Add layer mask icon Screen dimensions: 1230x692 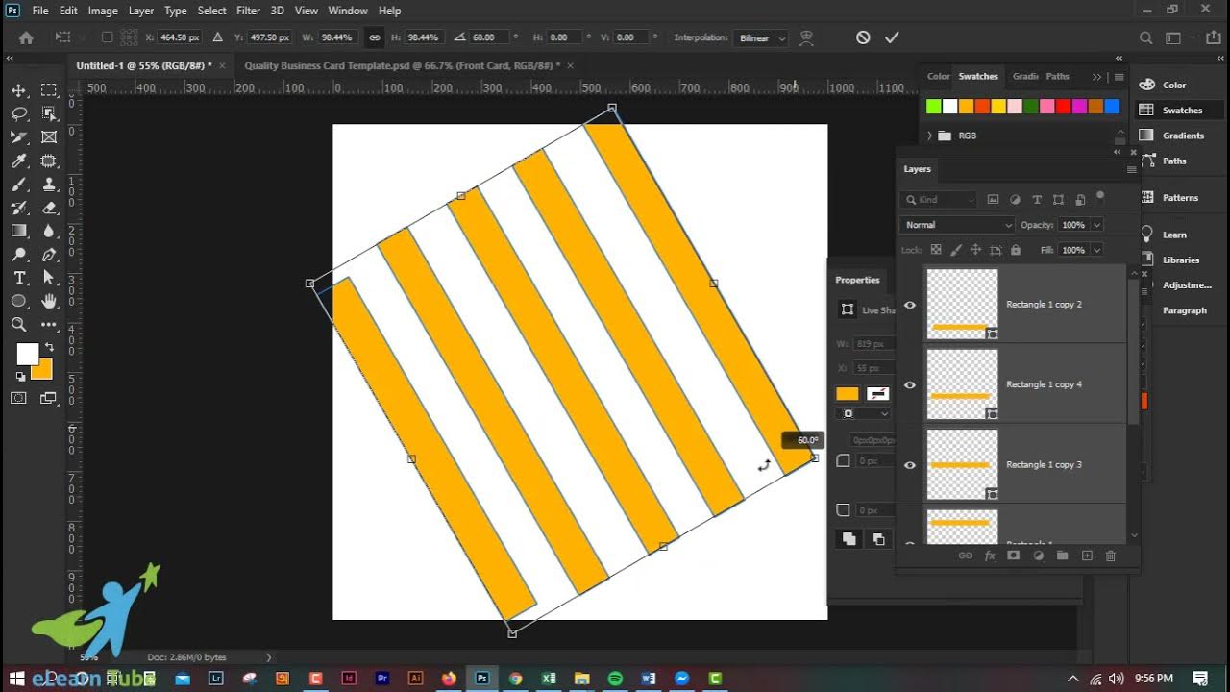(1013, 556)
